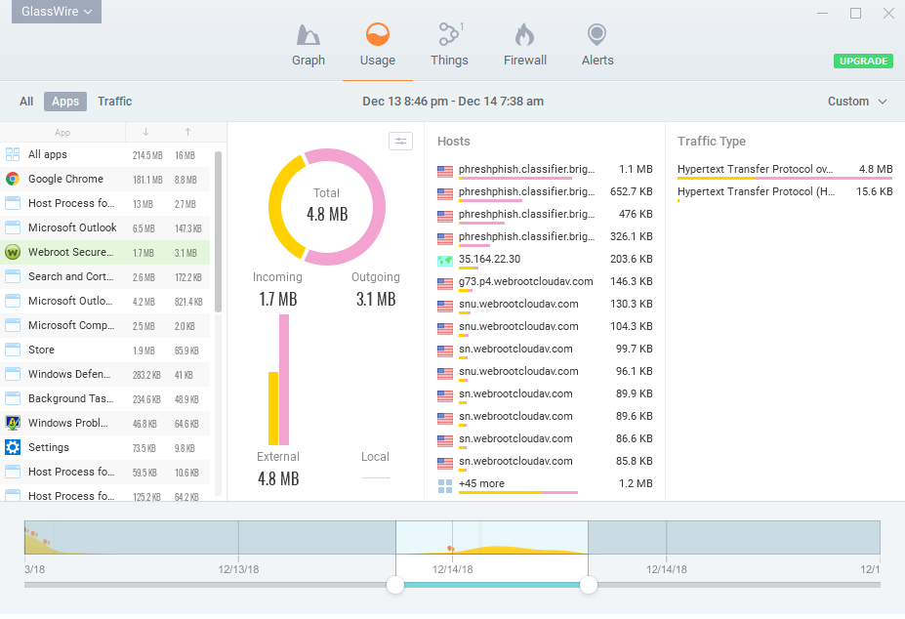Switch to the All filter tab
This screenshot has width=905, height=619.
(x=26, y=102)
